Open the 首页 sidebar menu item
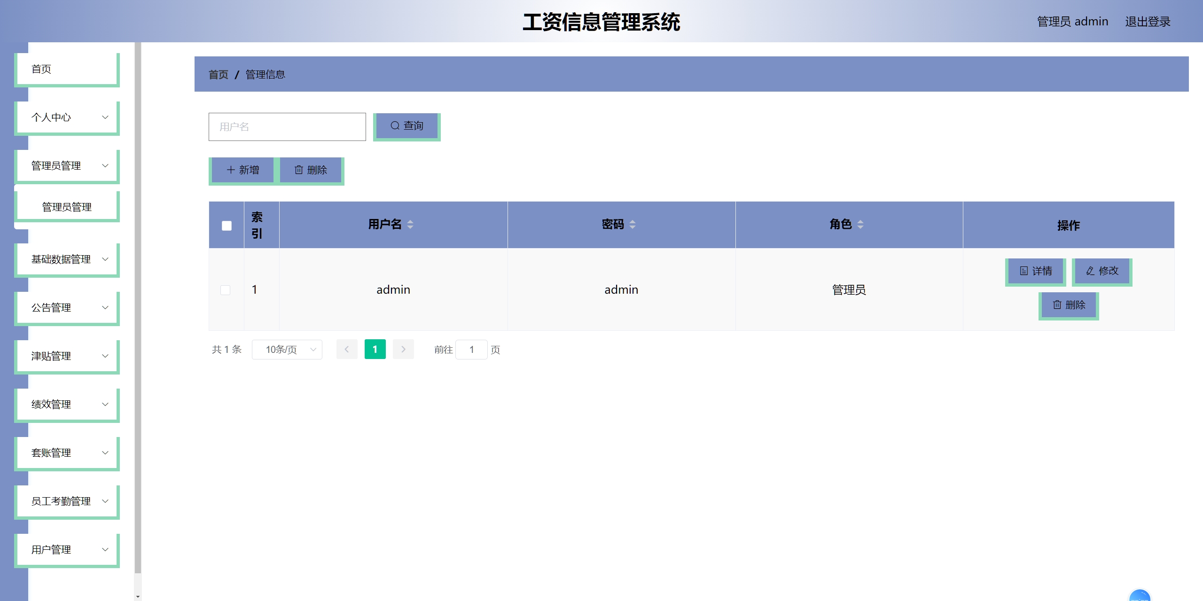 (67, 70)
